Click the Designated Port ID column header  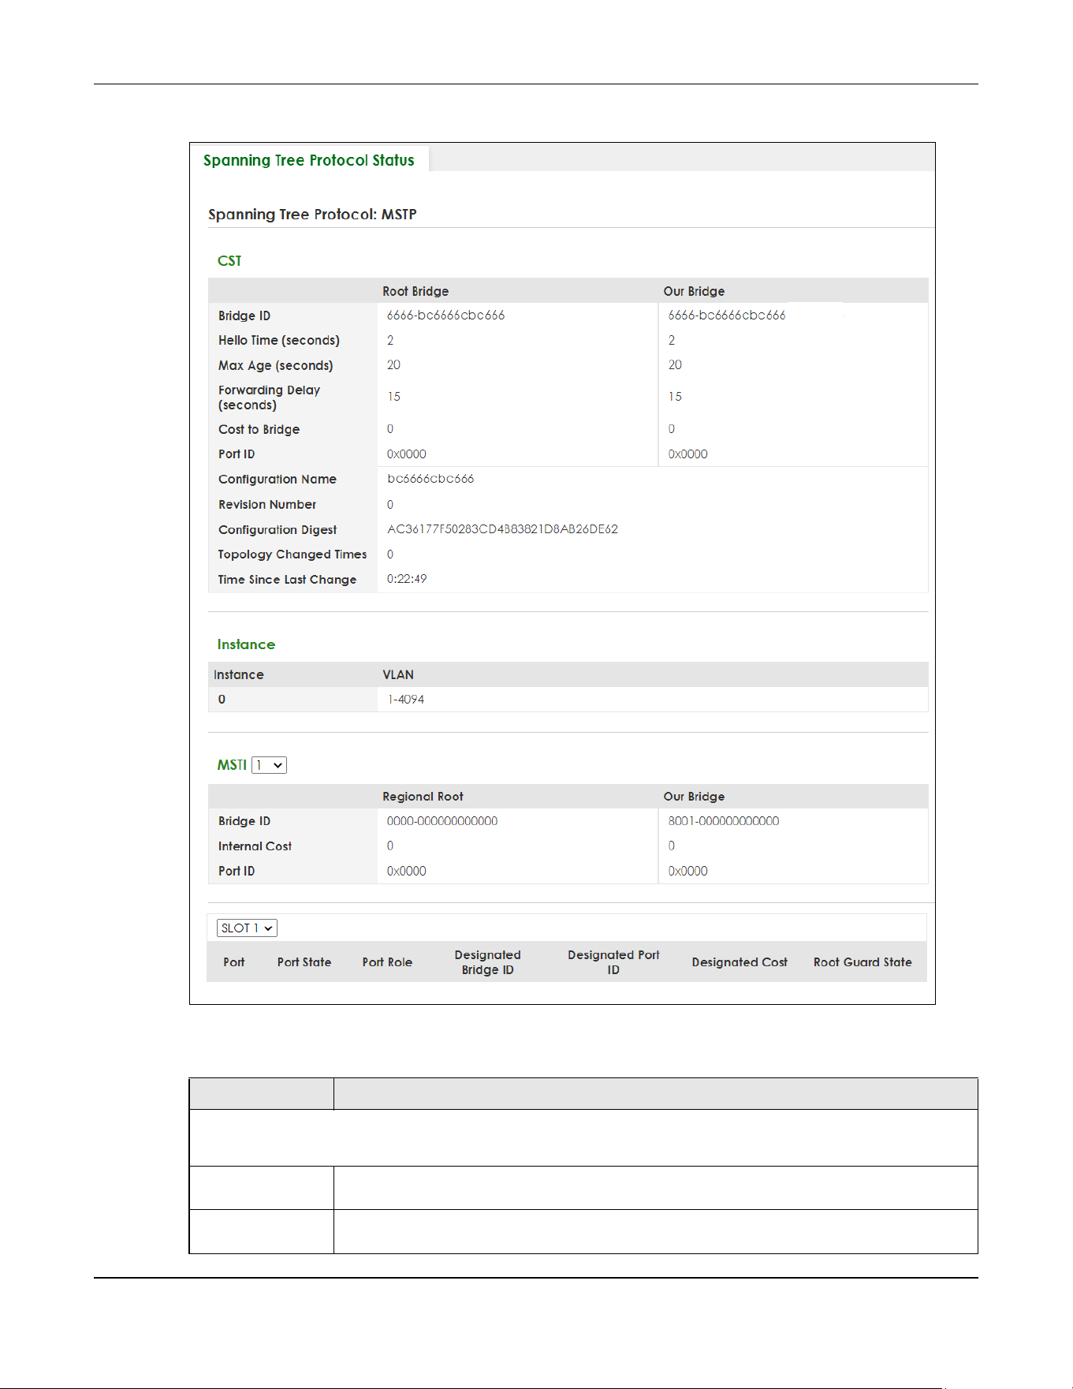(x=613, y=962)
